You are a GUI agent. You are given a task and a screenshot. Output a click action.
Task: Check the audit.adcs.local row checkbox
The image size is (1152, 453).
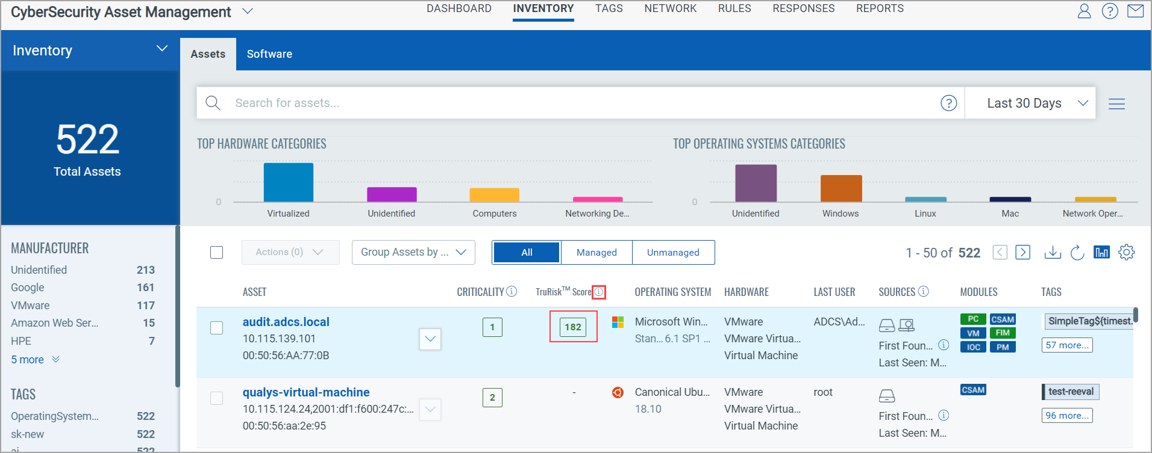click(217, 328)
